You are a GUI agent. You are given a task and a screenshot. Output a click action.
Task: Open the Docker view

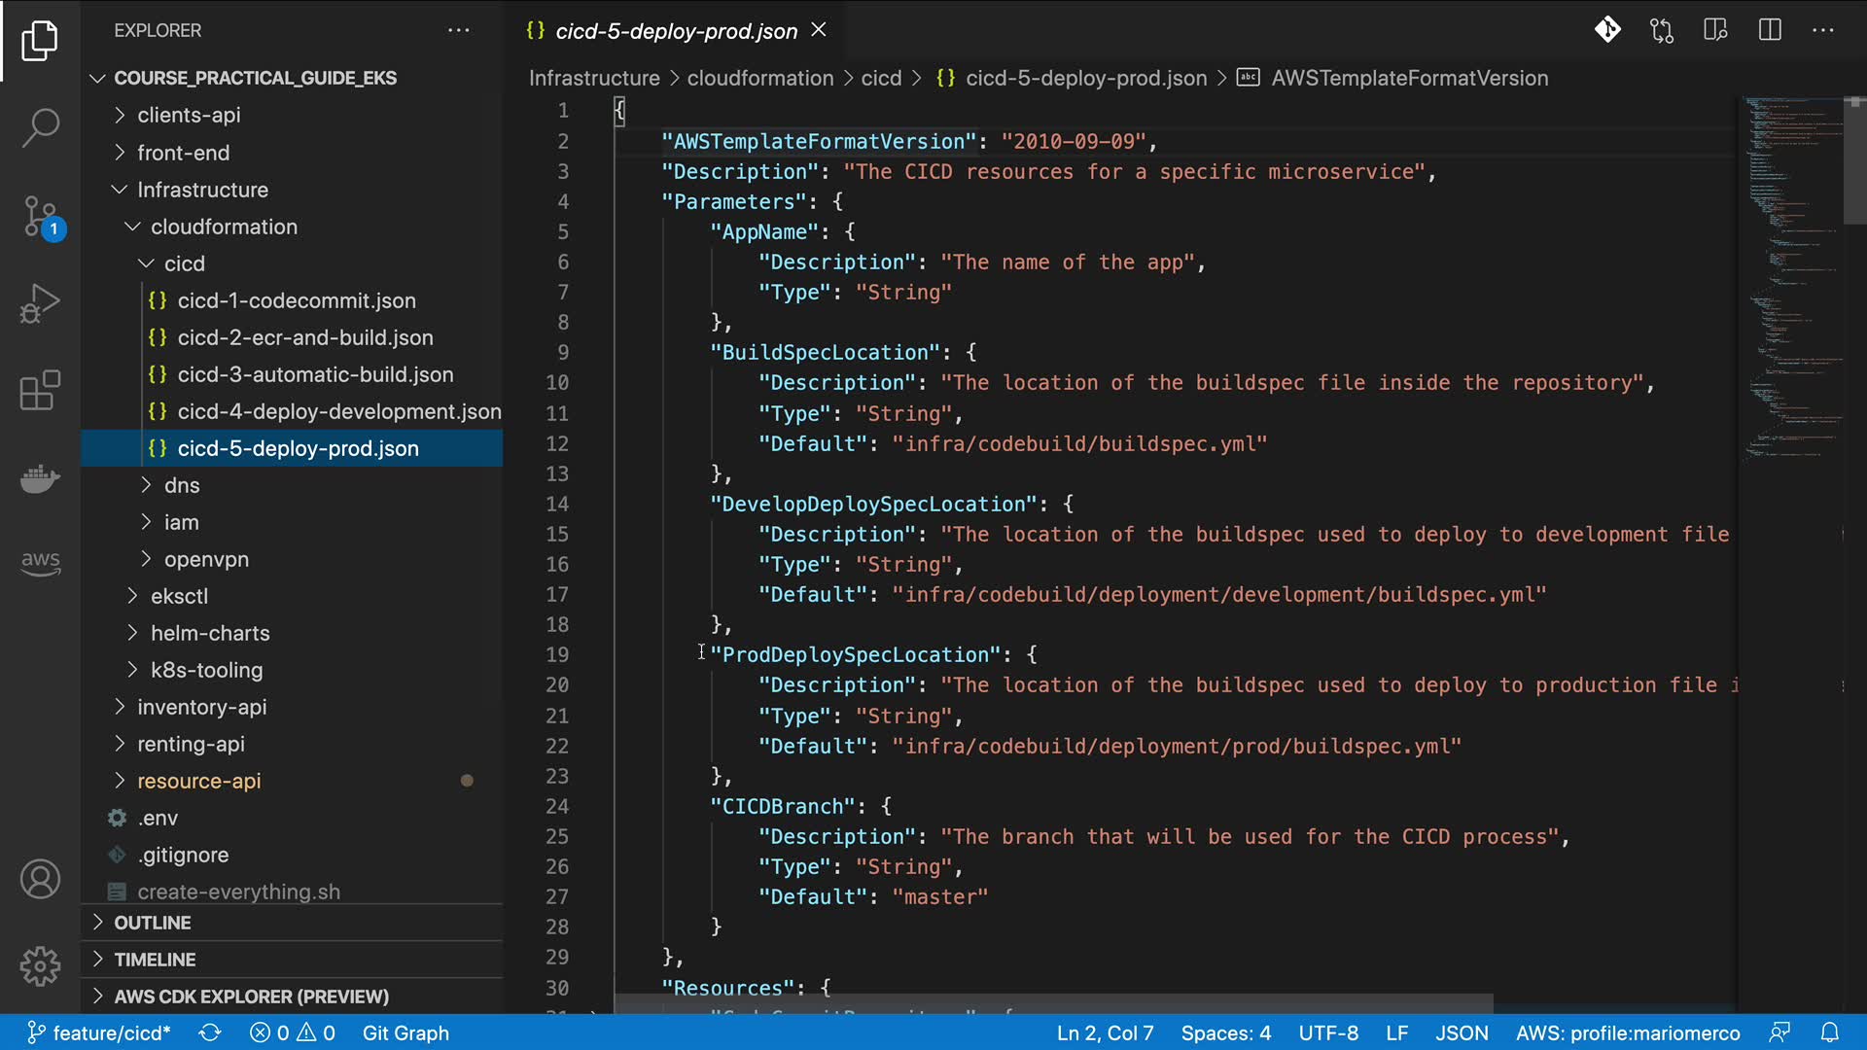tap(40, 478)
